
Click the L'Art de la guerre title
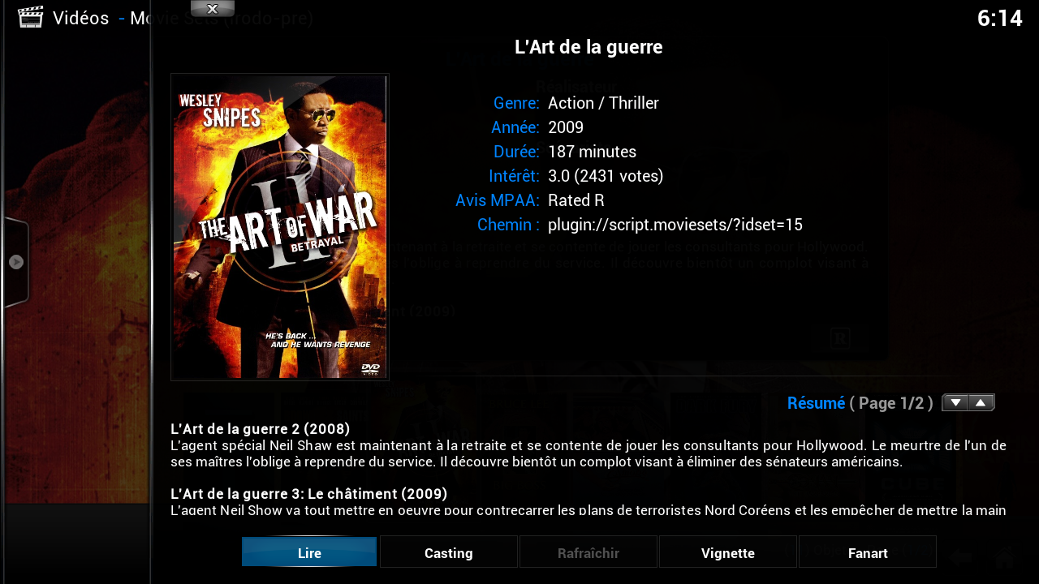[588, 47]
